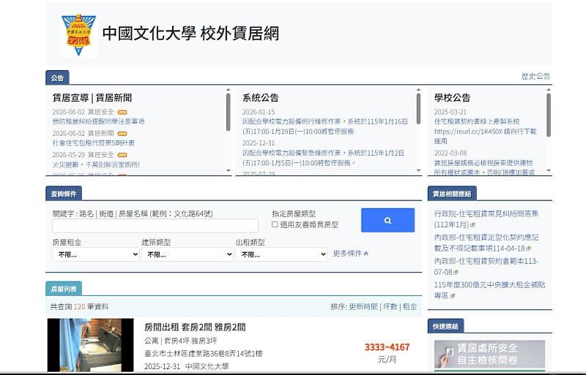586x375 pixels.
Task: Click scroll-up arrow in 學校公告 panel
Action: click(549, 90)
